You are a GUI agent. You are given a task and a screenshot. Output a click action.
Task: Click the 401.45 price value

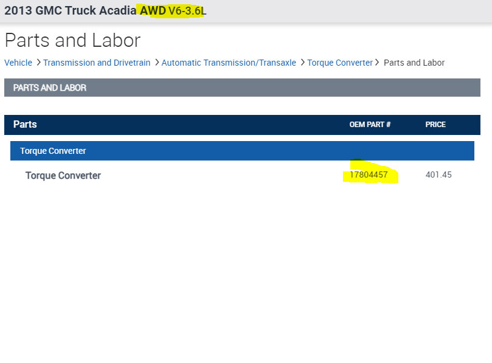pos(438,175)
